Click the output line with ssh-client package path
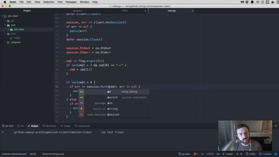 53,132
